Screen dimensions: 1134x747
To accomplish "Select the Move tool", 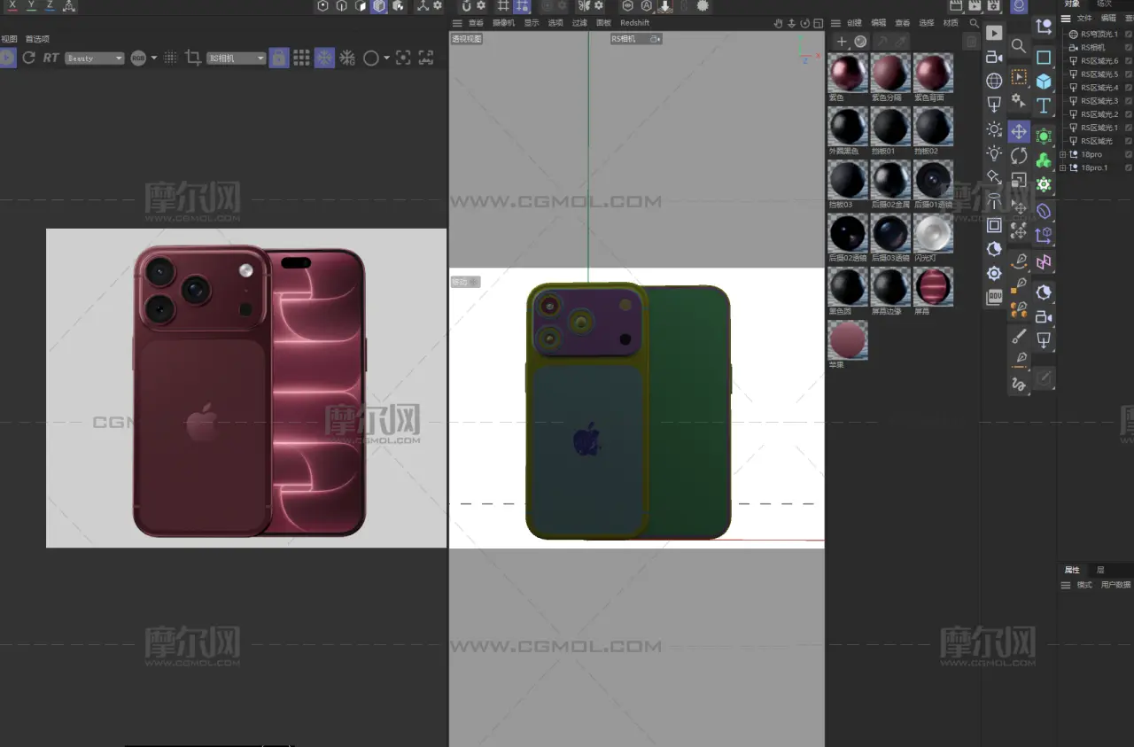I will tap(1019, 131).
